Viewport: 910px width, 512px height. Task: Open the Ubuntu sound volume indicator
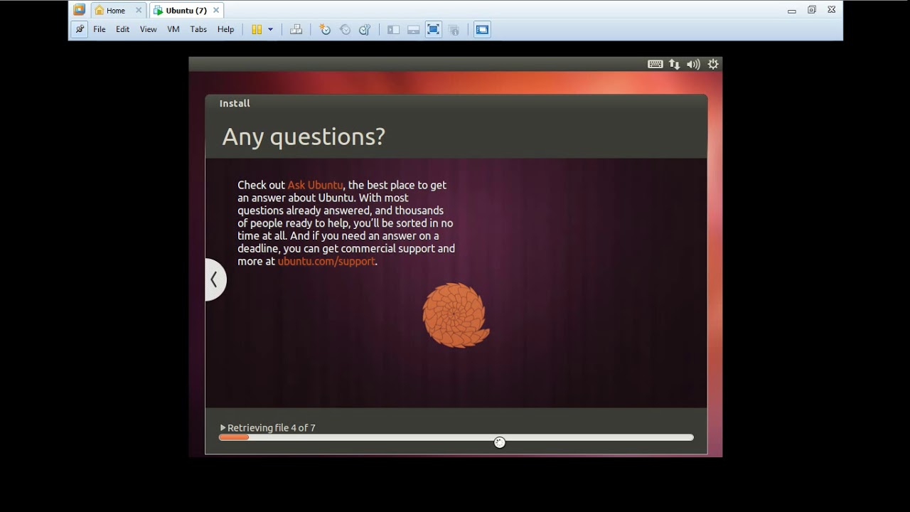693,64
